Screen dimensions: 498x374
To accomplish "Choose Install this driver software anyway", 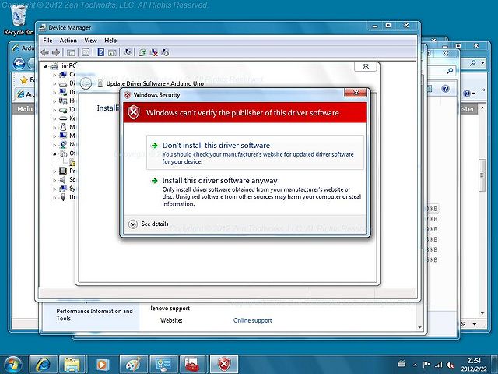I will coord(255,192).
